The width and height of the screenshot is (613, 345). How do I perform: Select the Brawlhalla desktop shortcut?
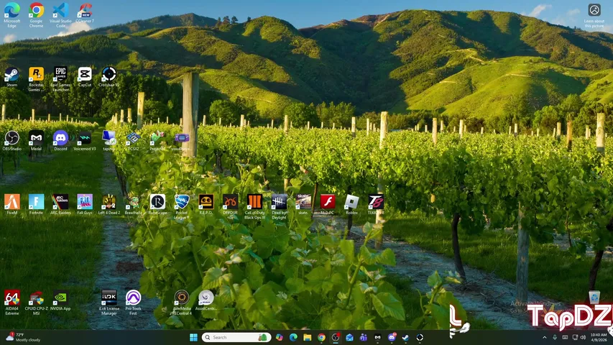134,204
